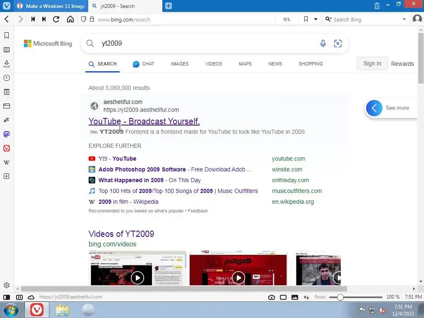Viewport: 424px width, 318px height.
Task: Search by voice microphone icon
Action: pos(323,43)
